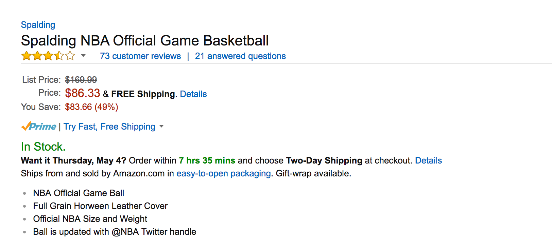Open the Spalding brand link
Image resolution: width=552 pixels, height=249 pixels.
(x=38, y=25)
